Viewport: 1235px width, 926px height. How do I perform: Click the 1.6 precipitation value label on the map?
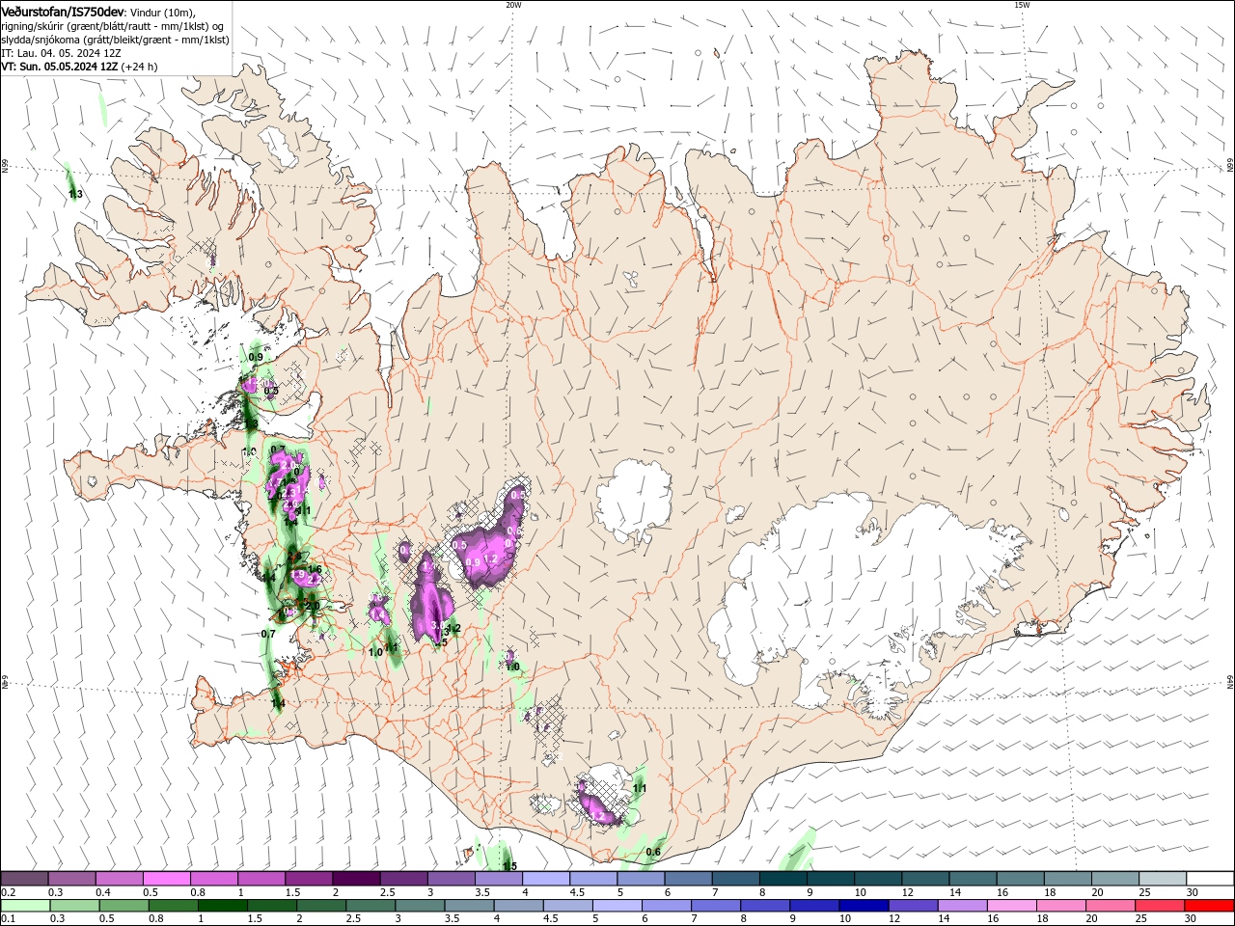point(315,569)
